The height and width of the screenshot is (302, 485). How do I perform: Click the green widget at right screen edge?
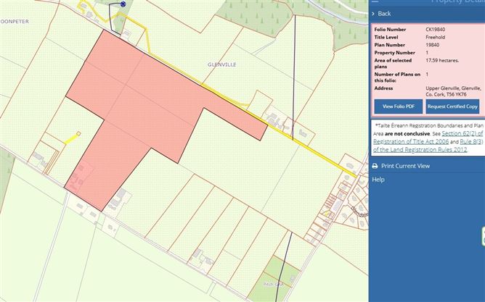[x=482, y=236]
